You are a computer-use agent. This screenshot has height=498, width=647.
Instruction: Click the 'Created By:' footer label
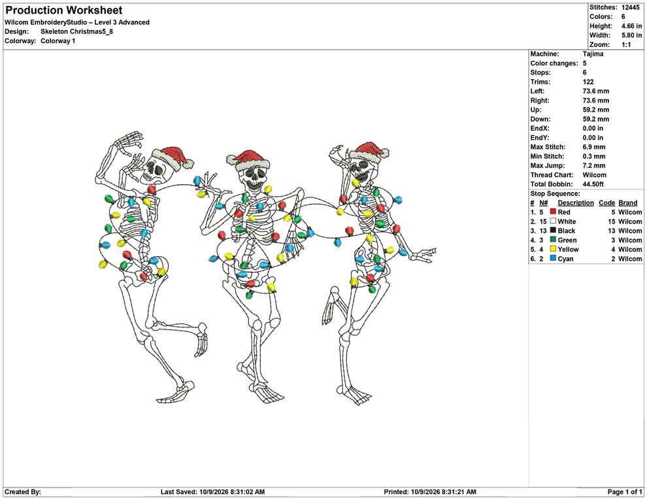coord(23,492)
